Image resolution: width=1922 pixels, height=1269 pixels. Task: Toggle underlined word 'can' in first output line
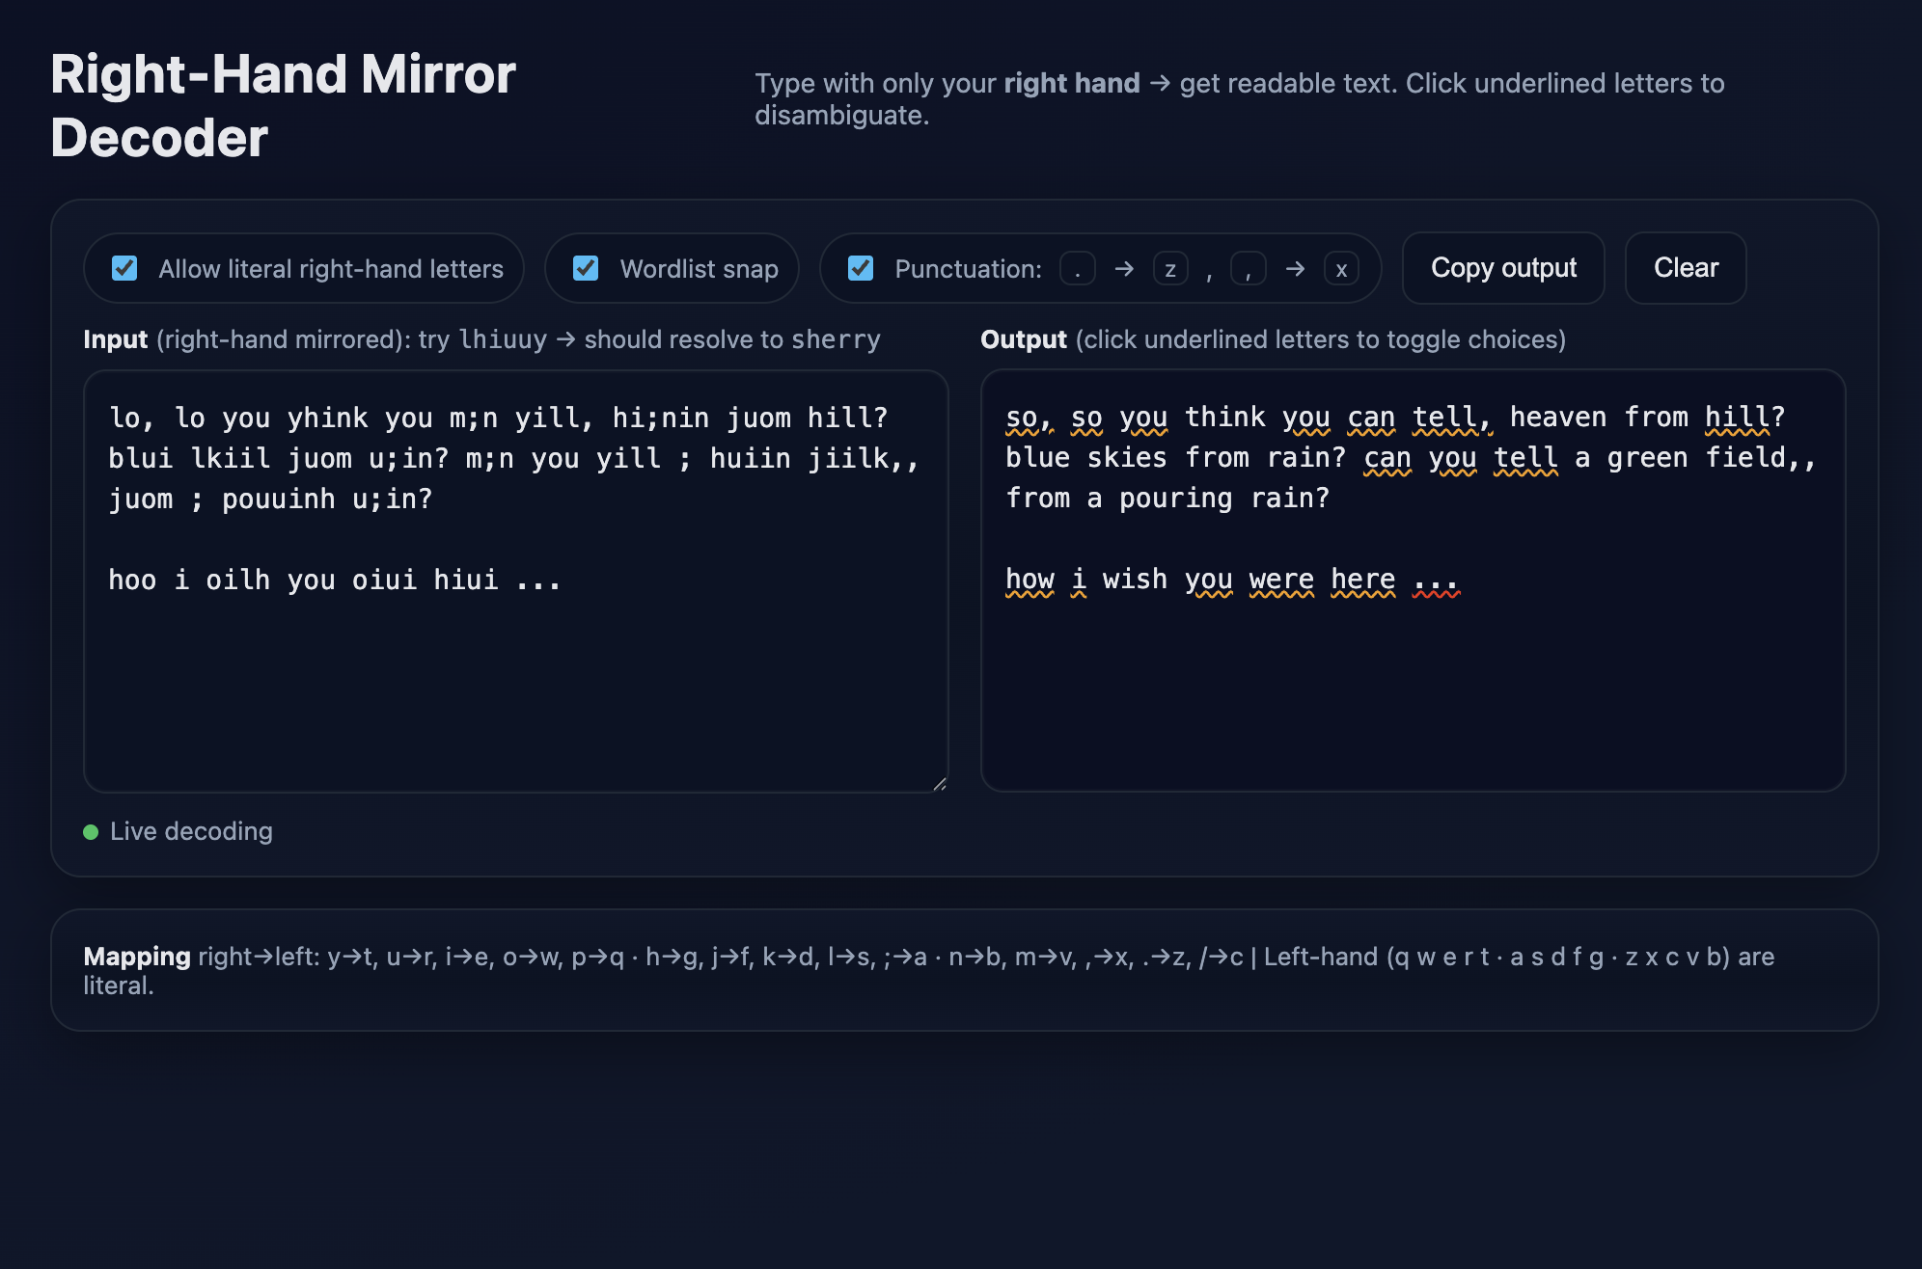click(x=1370, y=418)
